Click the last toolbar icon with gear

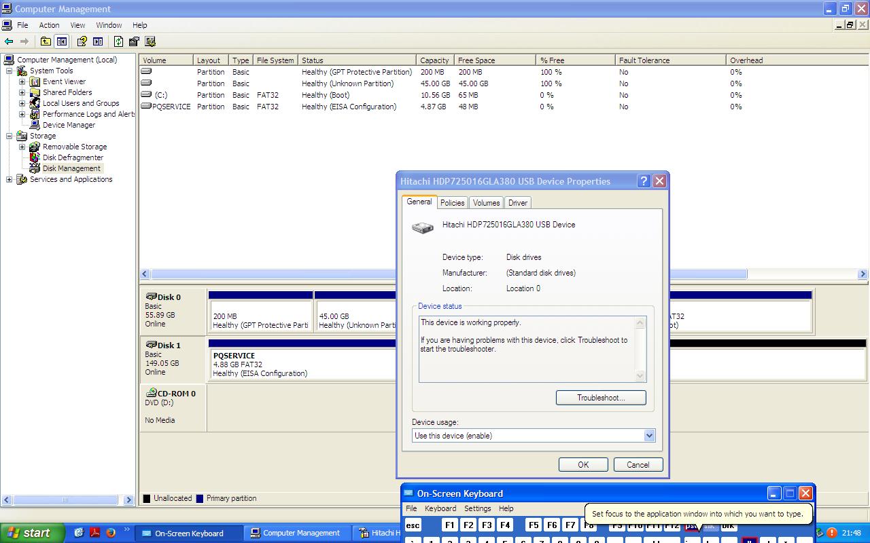[x=150, y=41]
